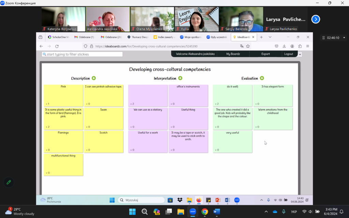The width and height of the screenshot is (349, 218).
Task: Click the Zoom annotation pencil icon
Action: tap(9, 182)
